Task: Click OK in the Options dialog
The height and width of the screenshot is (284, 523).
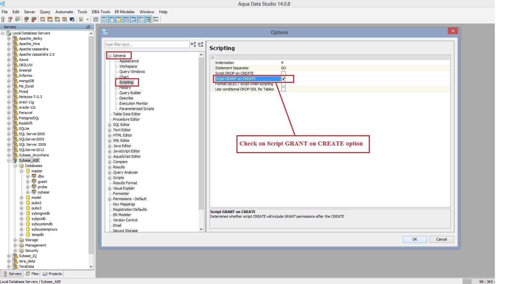Action: pyautogui.click(x=415, y=239)
